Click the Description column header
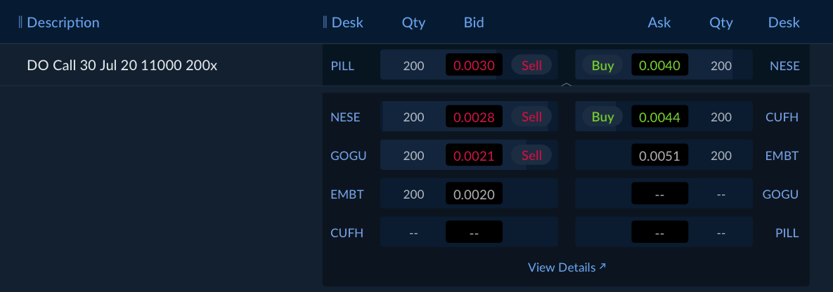Screen dimensions: 833x292 [63, 22]
